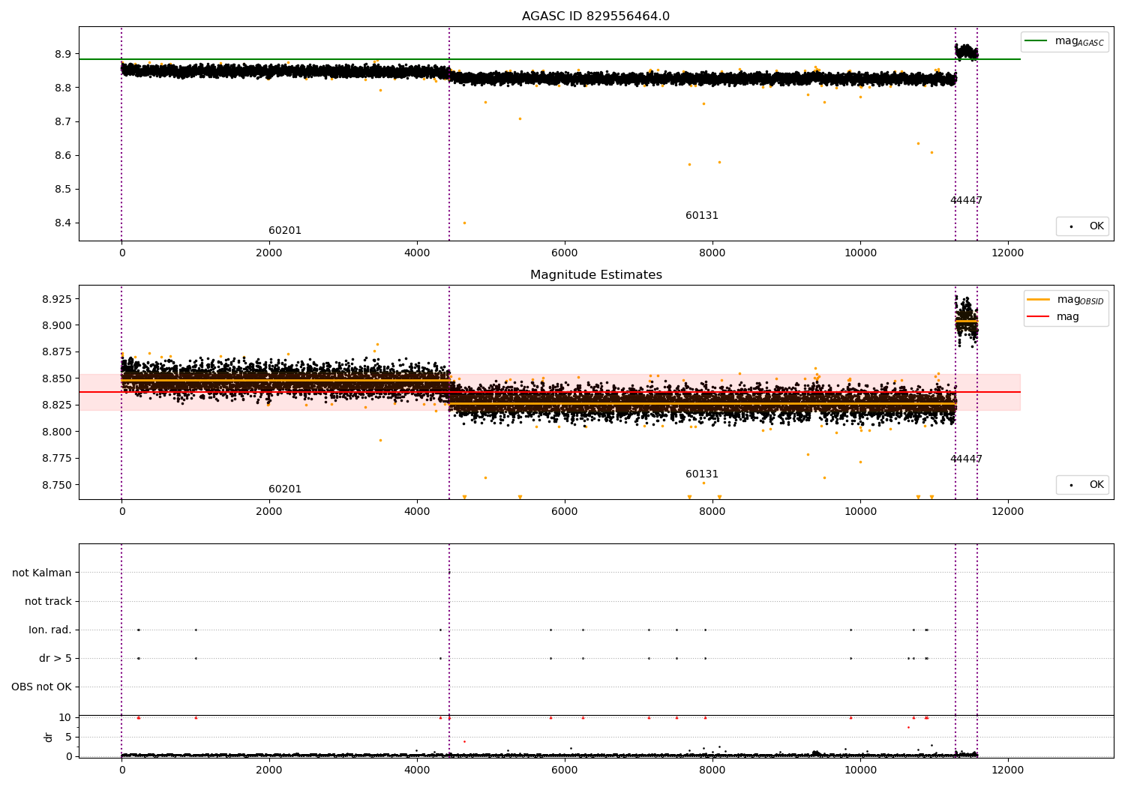Click obsid label 44447 in Magnitude Estimates plot
Viewport: 1125px width, 787px height.
pos(966,459)
